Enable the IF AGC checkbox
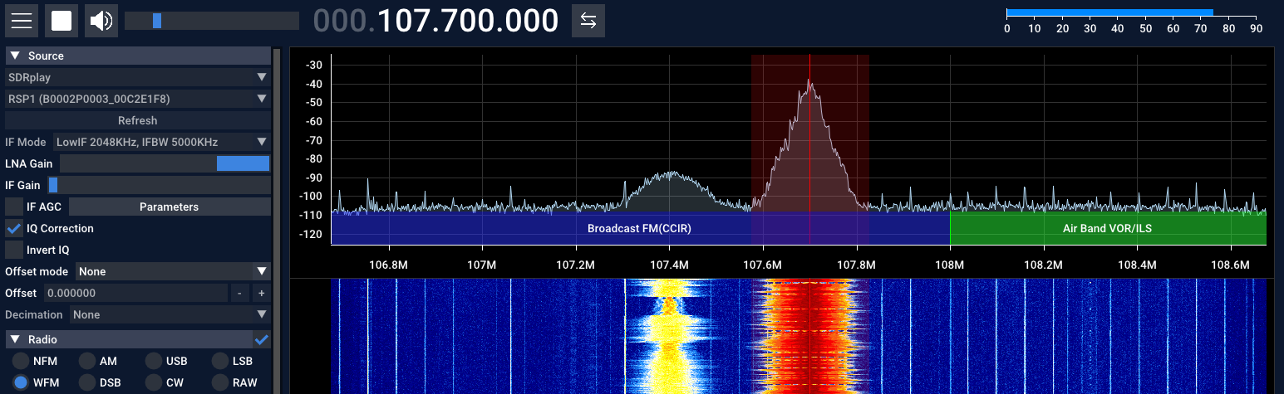Screen dimensions: 1284x394 tap(14, 207)
